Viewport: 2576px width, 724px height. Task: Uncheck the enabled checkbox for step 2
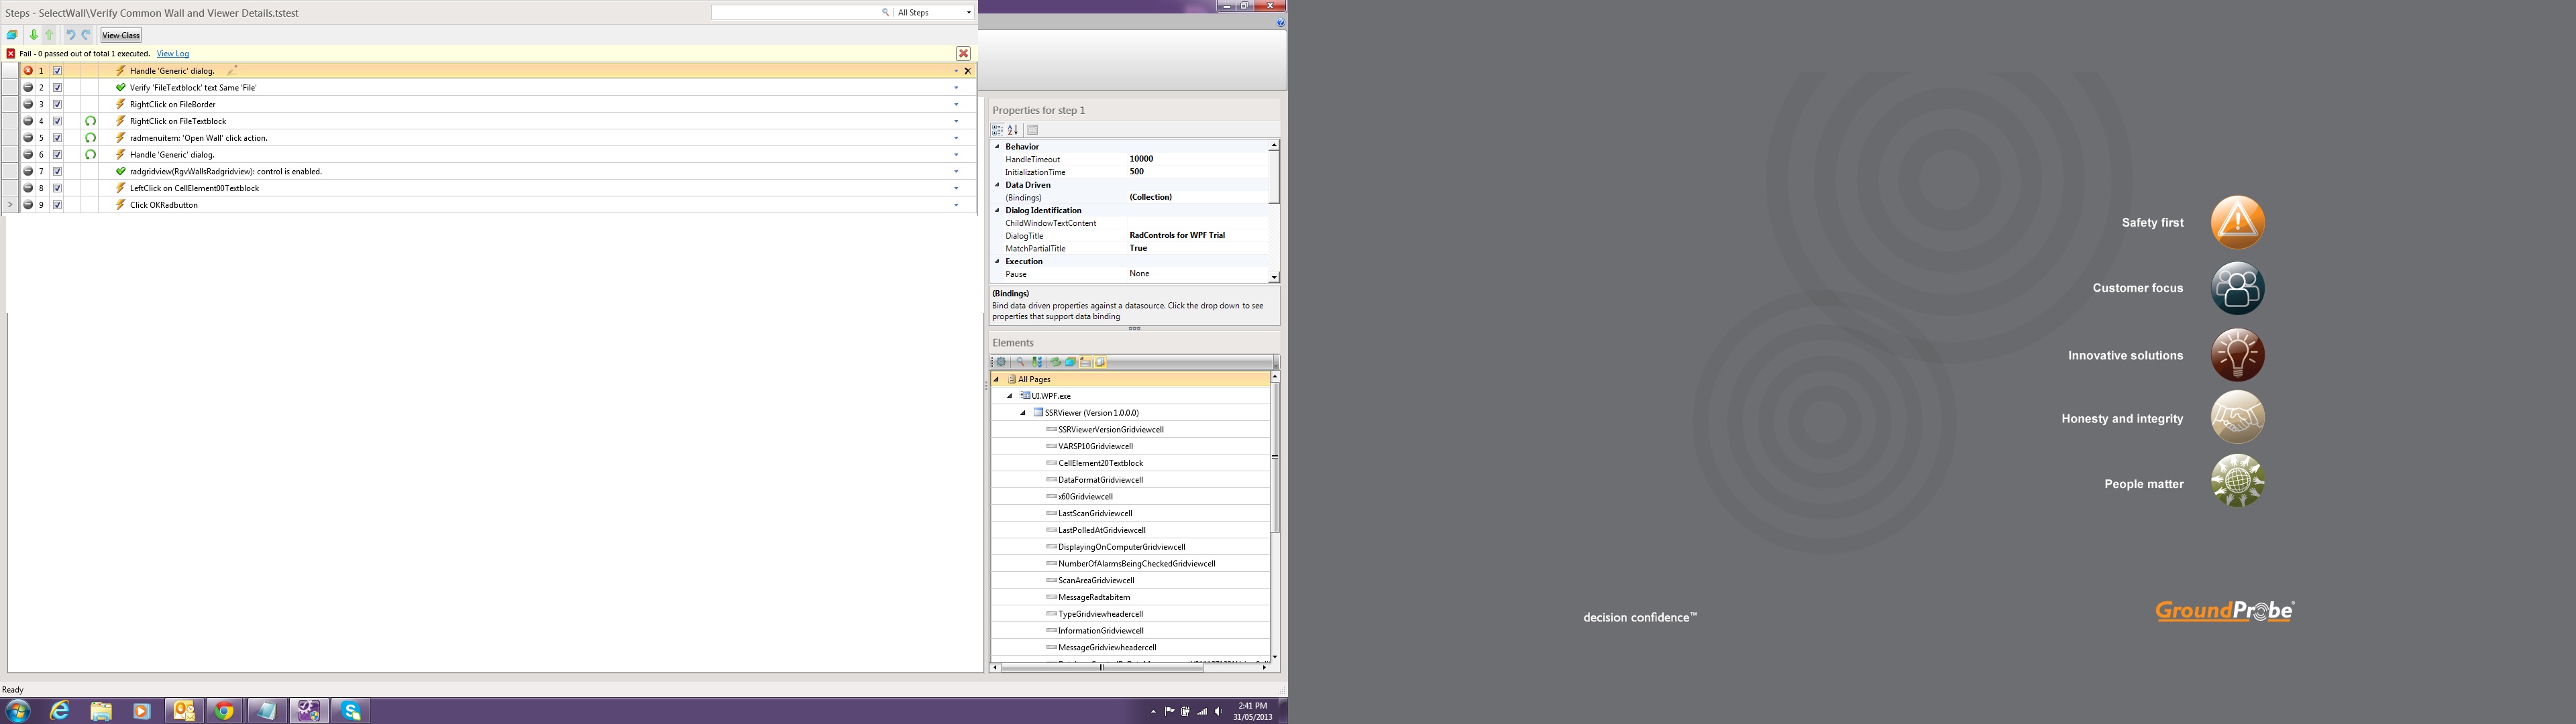[57, 88]
